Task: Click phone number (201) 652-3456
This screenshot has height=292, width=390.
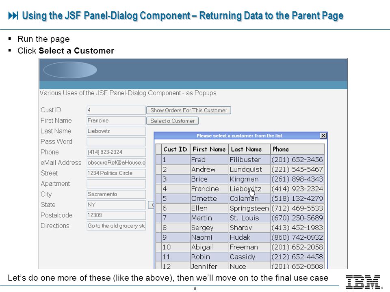Action: (297, 160)
